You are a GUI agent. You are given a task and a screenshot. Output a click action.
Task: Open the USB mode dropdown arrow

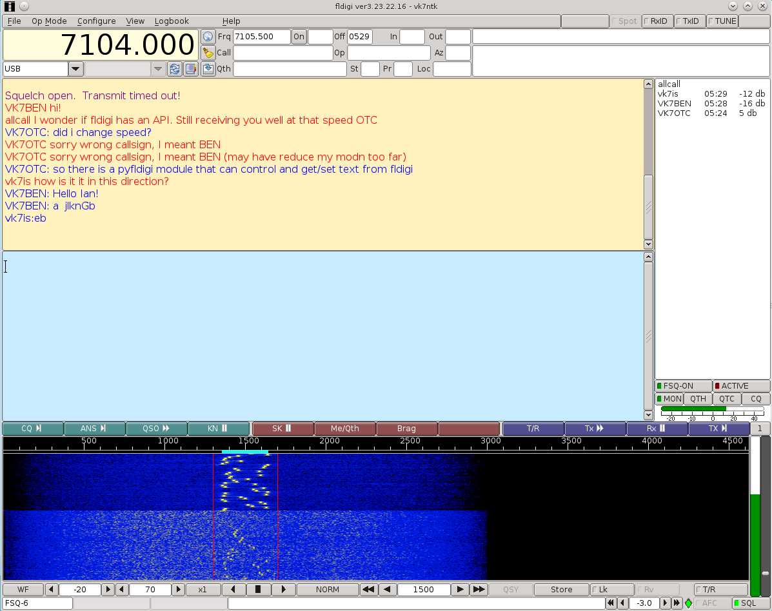pyautogui.click(x=75, y=69)
